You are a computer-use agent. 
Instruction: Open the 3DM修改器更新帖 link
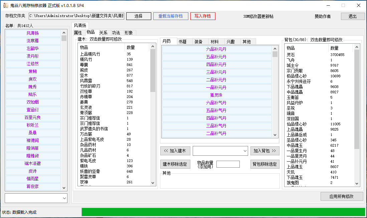258,16
